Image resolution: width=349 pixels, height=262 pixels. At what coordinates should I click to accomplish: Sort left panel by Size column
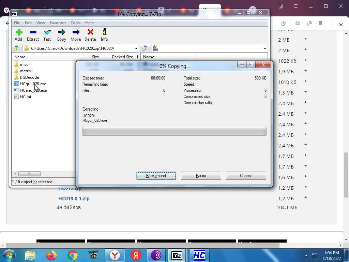coord(84,57)
